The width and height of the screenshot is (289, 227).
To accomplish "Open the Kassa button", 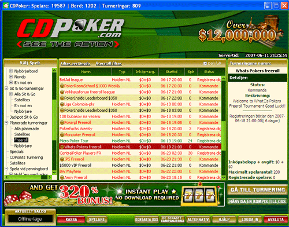I will click(71, 219).
